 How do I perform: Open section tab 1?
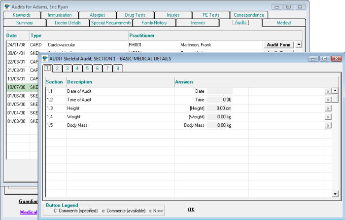point(47,68)
